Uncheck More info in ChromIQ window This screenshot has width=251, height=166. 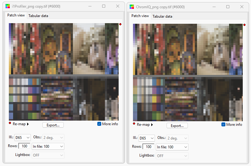[x=223, y=125]
